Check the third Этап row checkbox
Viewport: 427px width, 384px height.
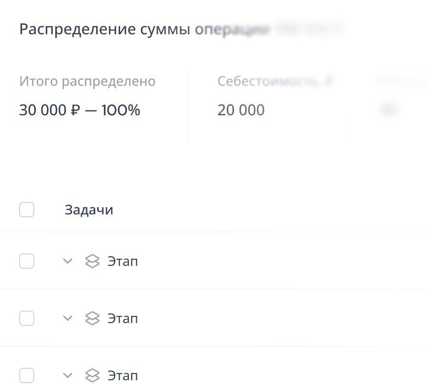coord(27,374)
